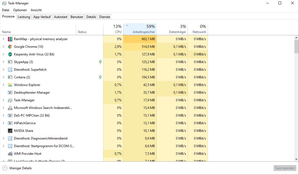Click the Weniger Details circular arrow icon
This screenshot has height=175, width=299.
[5, 168]
